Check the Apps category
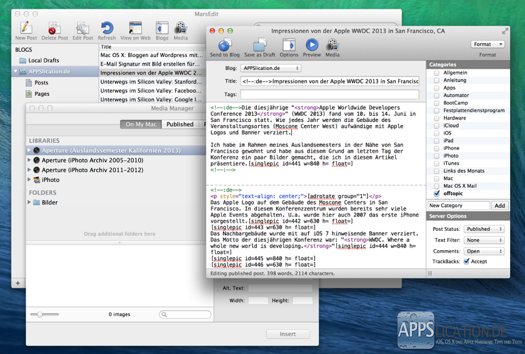The image size is (525, 354). (x=436, y=88)
